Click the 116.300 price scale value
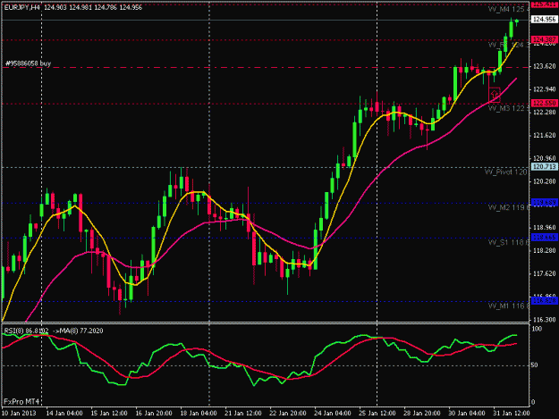The width and height of the screenshot is (559, 419). point(544,320)
